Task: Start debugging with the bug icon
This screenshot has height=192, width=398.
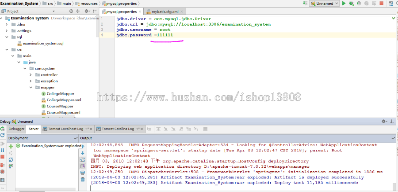Action: (x=351, y=3)
